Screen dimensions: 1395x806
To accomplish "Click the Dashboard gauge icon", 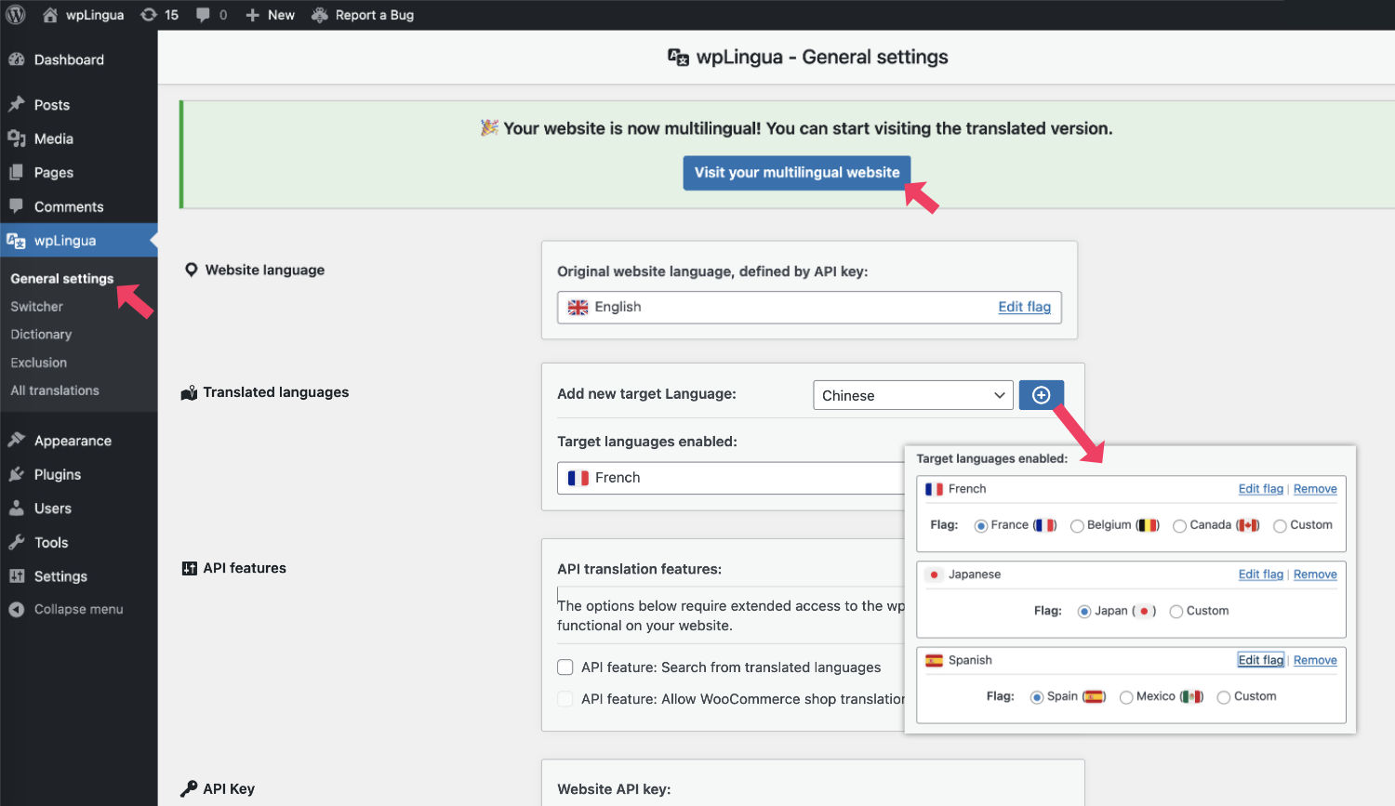I will point(17,59).
